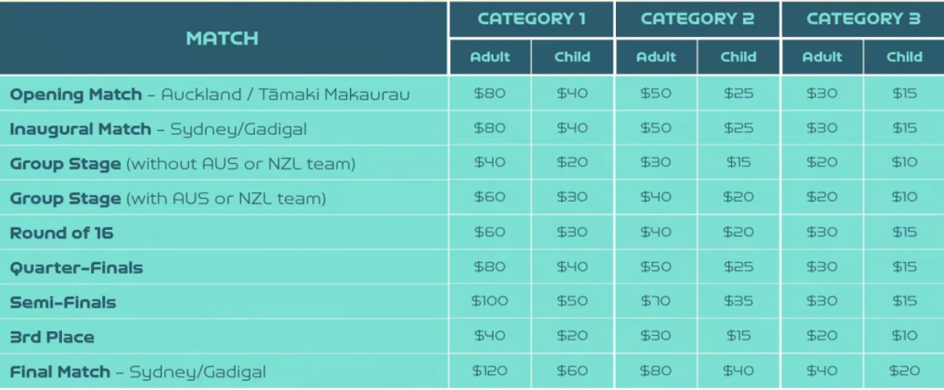Click the MATCH column header
Screen dimensions: 944x390
(222, 38)
